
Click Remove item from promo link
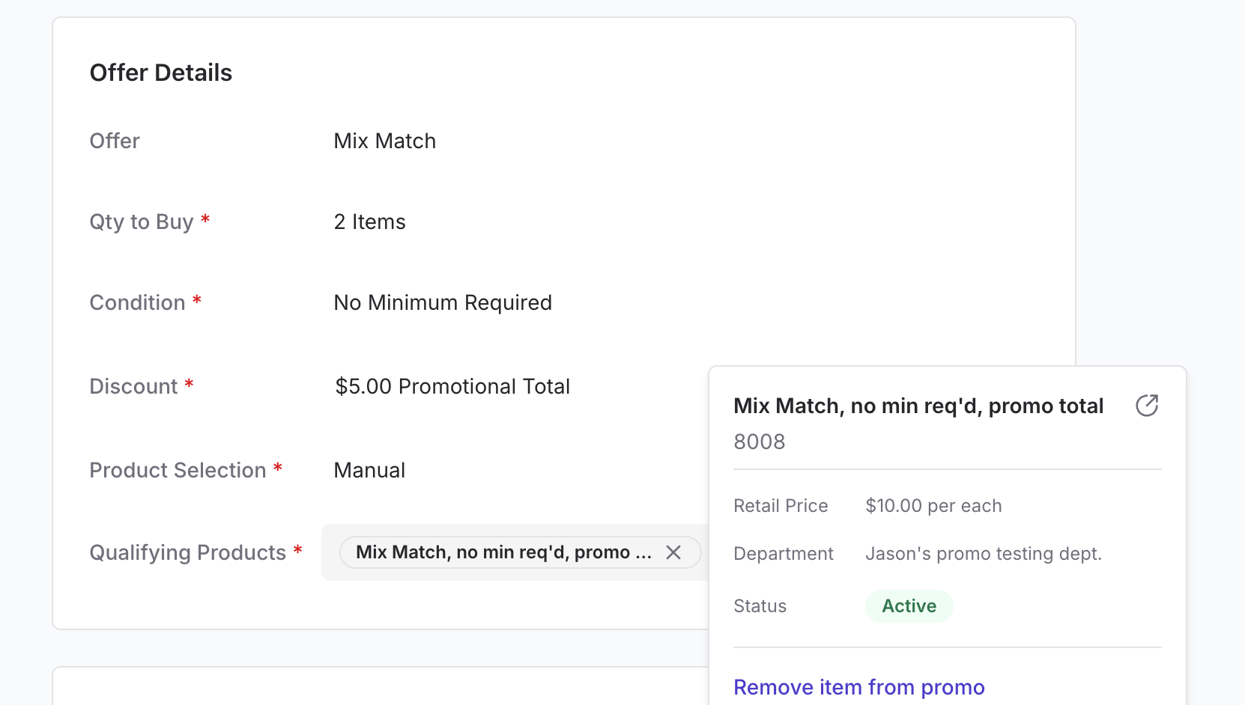[x=859, y=687]
